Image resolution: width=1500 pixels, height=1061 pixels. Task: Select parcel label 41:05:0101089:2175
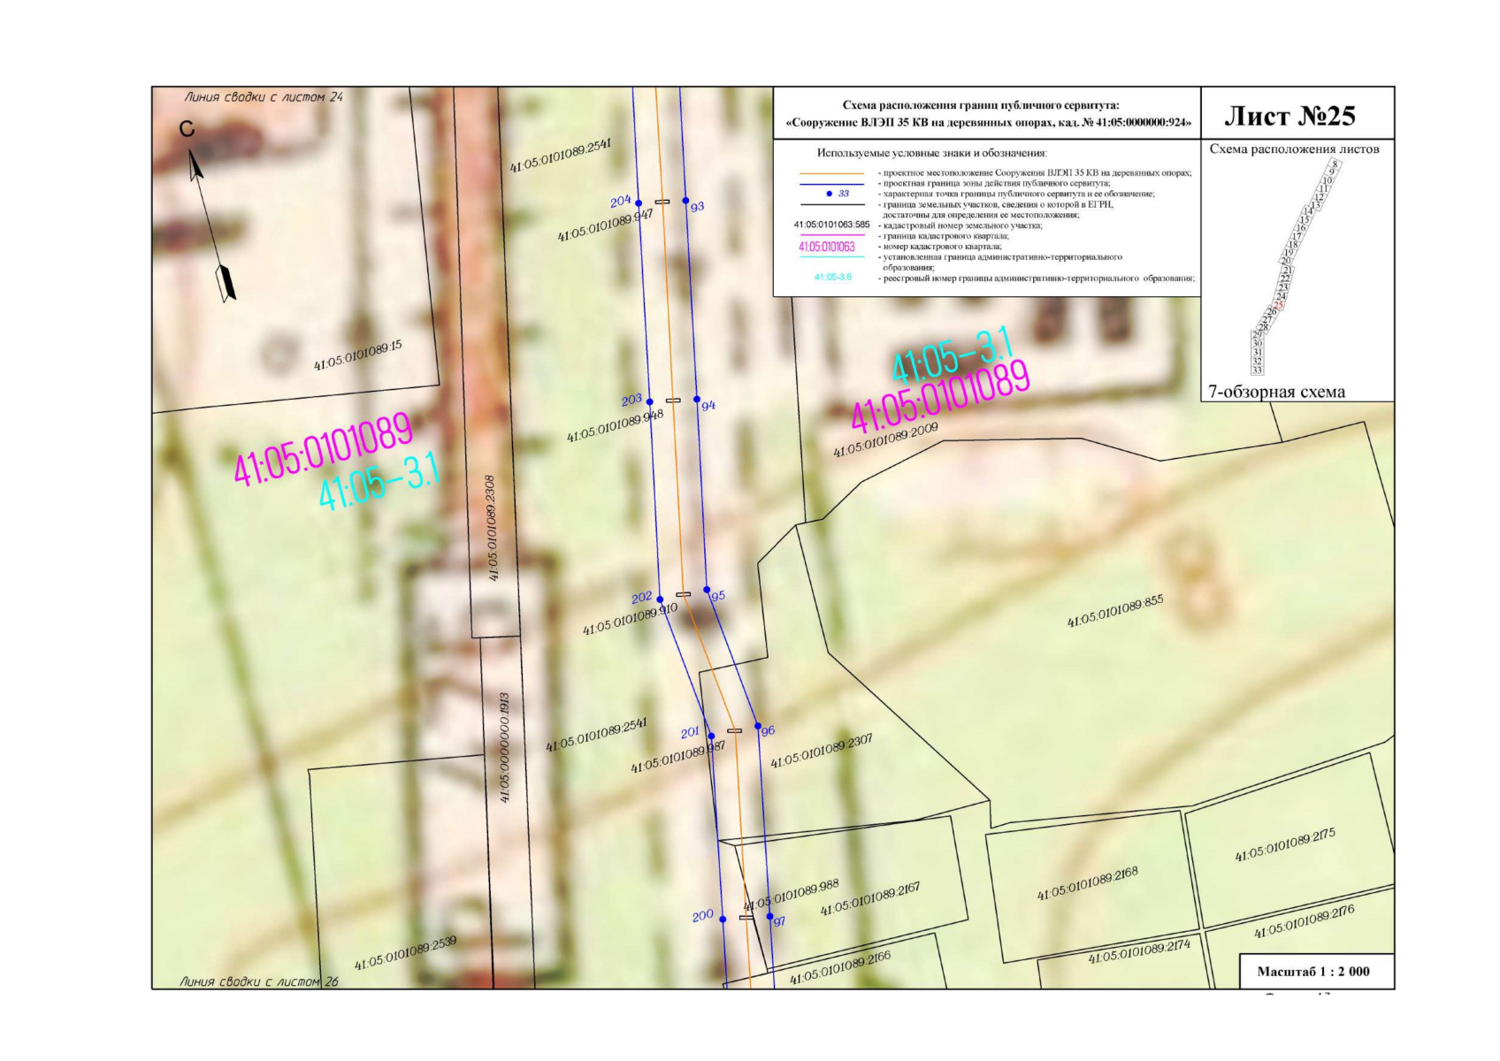(x=1285, y=845)
